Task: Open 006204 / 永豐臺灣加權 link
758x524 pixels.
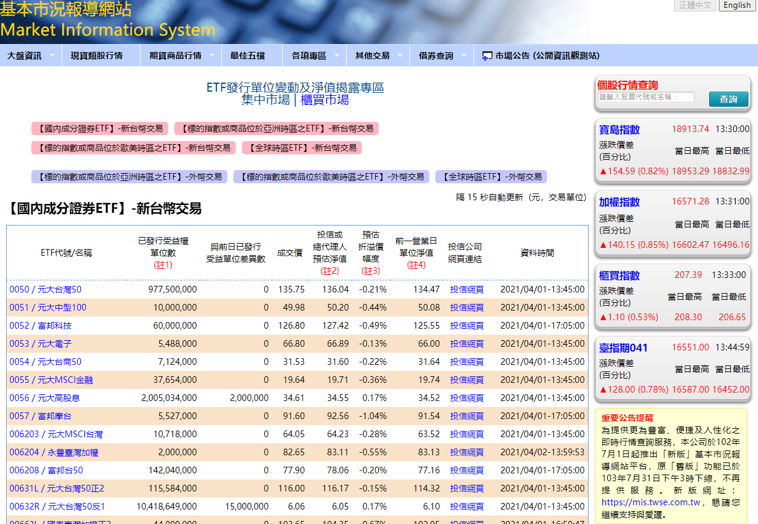Action: tap(54, 452)
